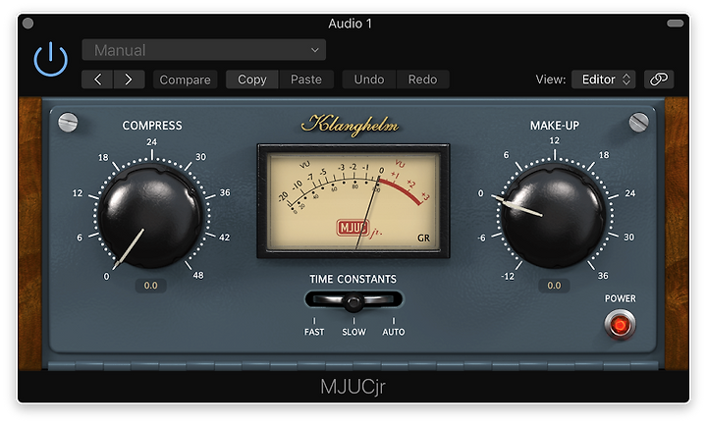Viewport: 707px width, 424px height.
Task: Open the Manual preset dropdown
Action: [204, 50]
